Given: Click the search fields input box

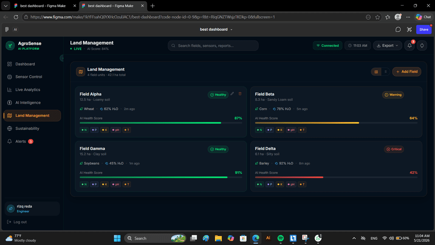Looking at the screenshot, I should 213,46.
